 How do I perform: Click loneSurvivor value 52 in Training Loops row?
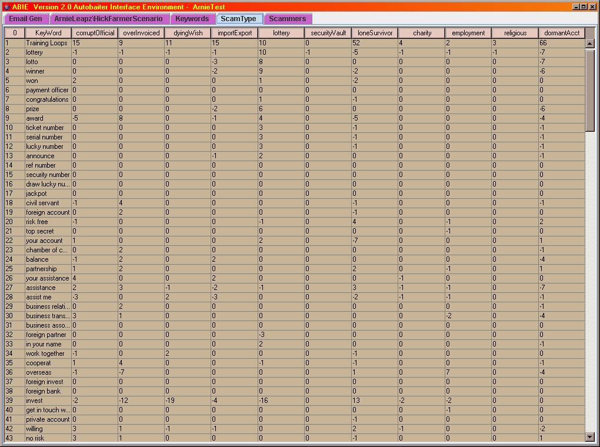tap(375, 43)
